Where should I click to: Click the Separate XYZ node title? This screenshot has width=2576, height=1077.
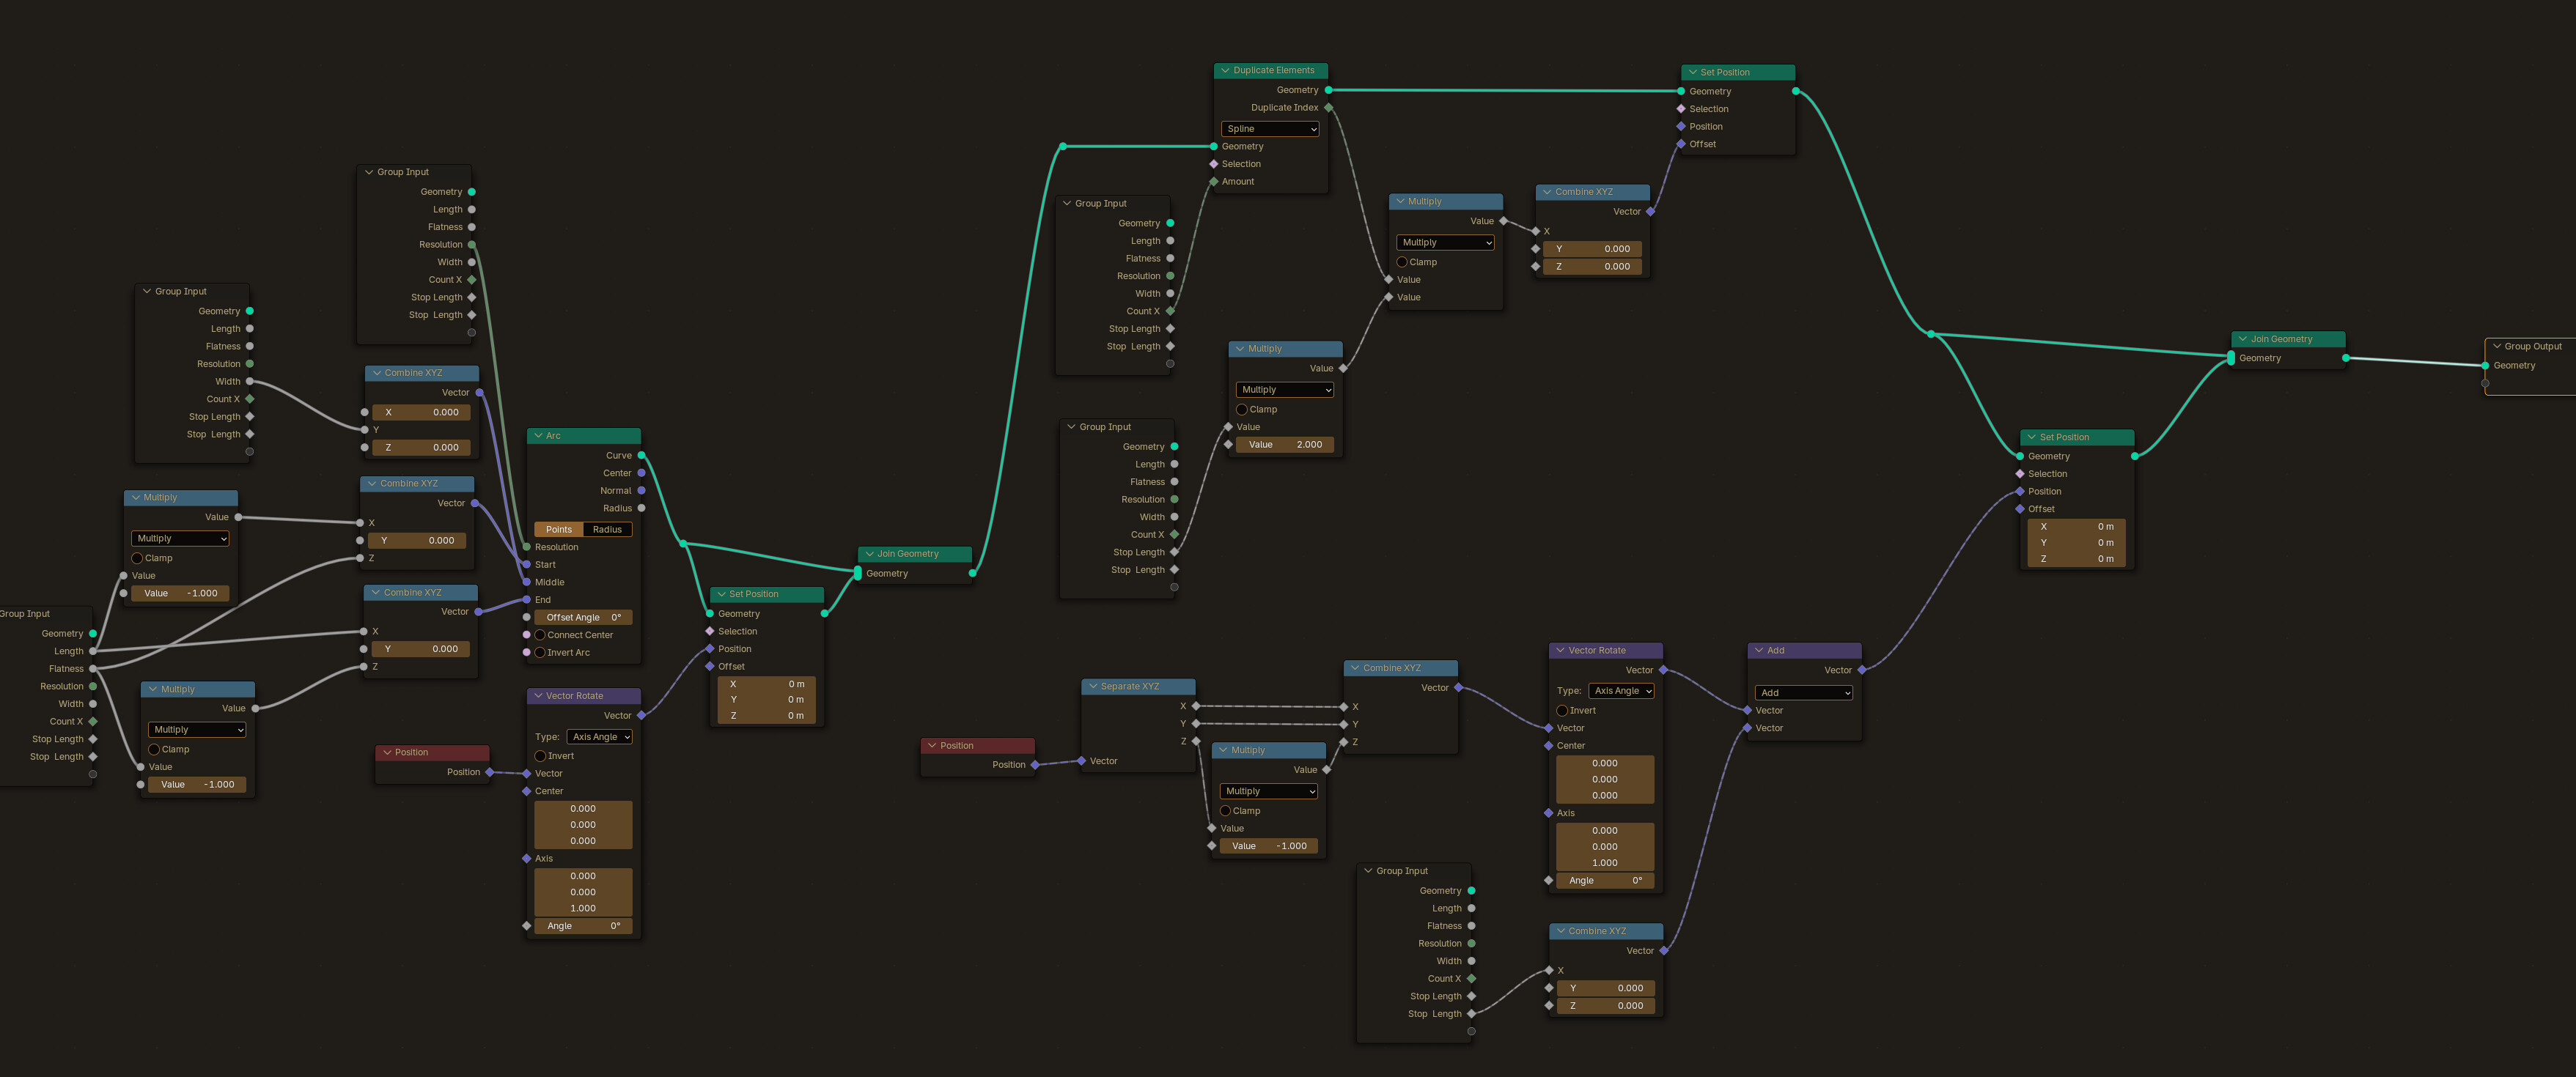(x=1130, y=686)
